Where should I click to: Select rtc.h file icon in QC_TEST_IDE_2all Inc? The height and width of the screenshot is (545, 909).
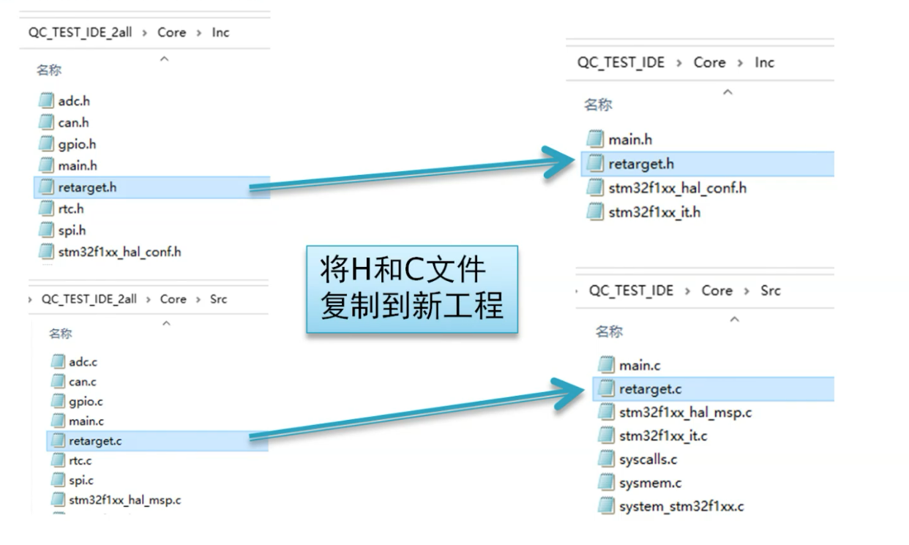point(47,209)
